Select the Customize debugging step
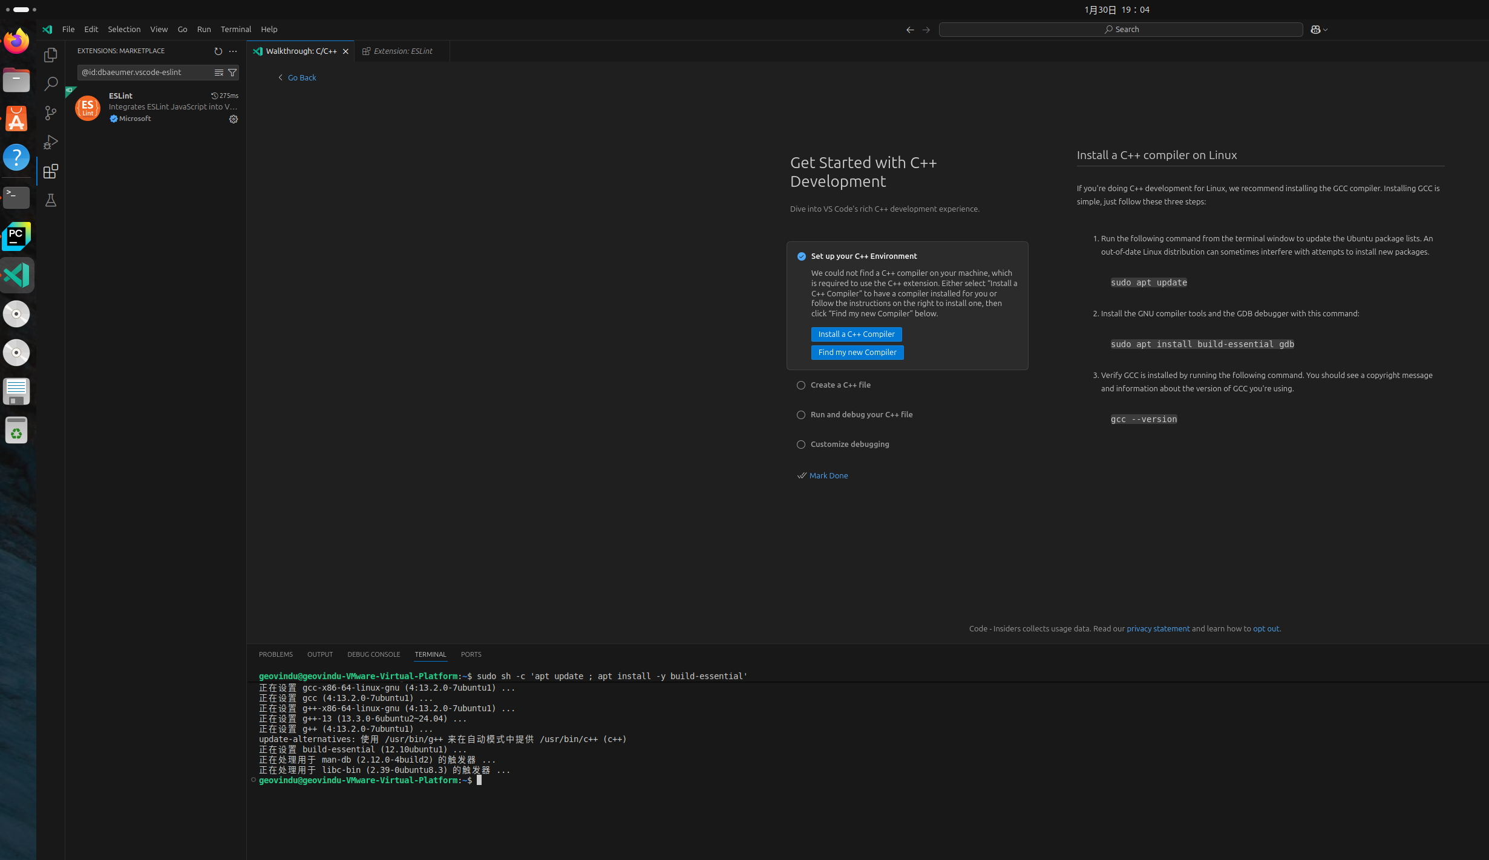This screenshot has width=1489, height=860. point(849,445)
